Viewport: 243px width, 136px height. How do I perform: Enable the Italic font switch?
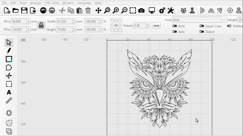click(175, 32)
